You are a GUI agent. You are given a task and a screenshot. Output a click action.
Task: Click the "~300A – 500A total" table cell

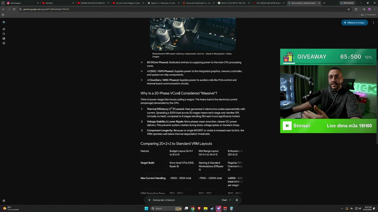180,178
